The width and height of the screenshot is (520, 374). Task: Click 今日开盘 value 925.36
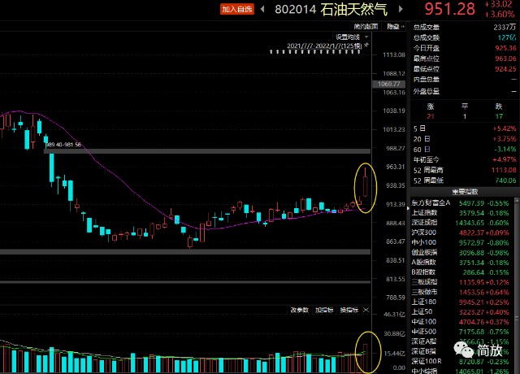(505, 48)
